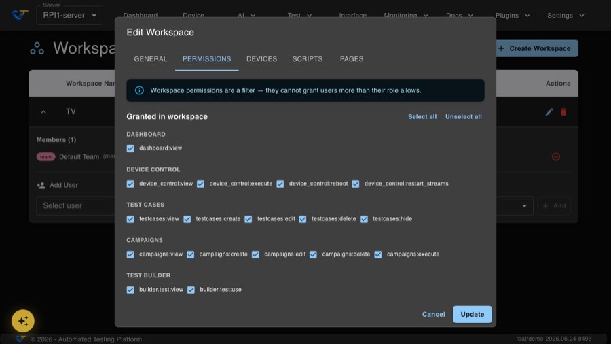
Task: Toggle device_control:restart_streams checkbox
Action: [x=356, y=184]
